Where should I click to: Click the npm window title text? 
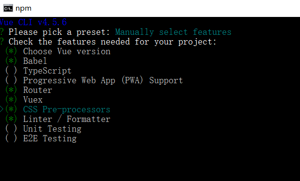point(23,8)
